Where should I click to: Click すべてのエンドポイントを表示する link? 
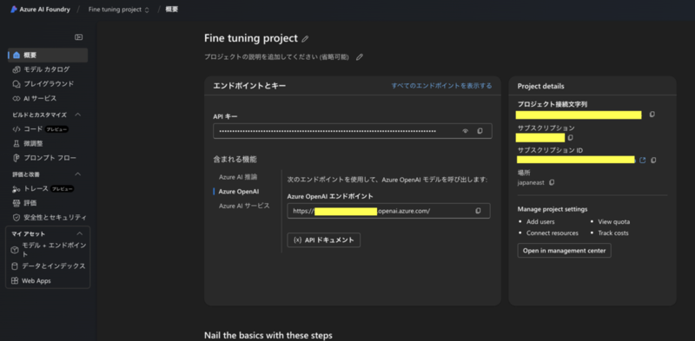click(x=441, y=86)
